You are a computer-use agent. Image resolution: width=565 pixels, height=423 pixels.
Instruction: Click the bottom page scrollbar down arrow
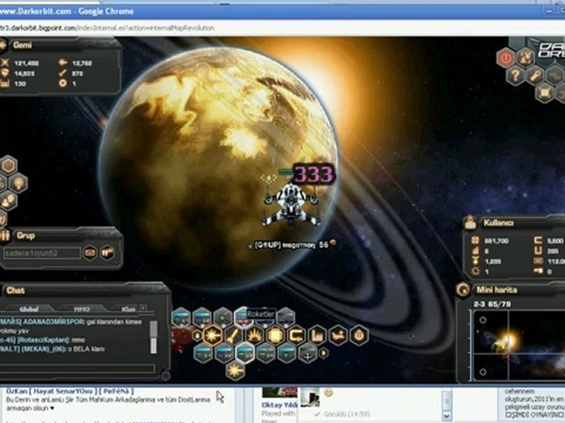[x=447, y=416]
